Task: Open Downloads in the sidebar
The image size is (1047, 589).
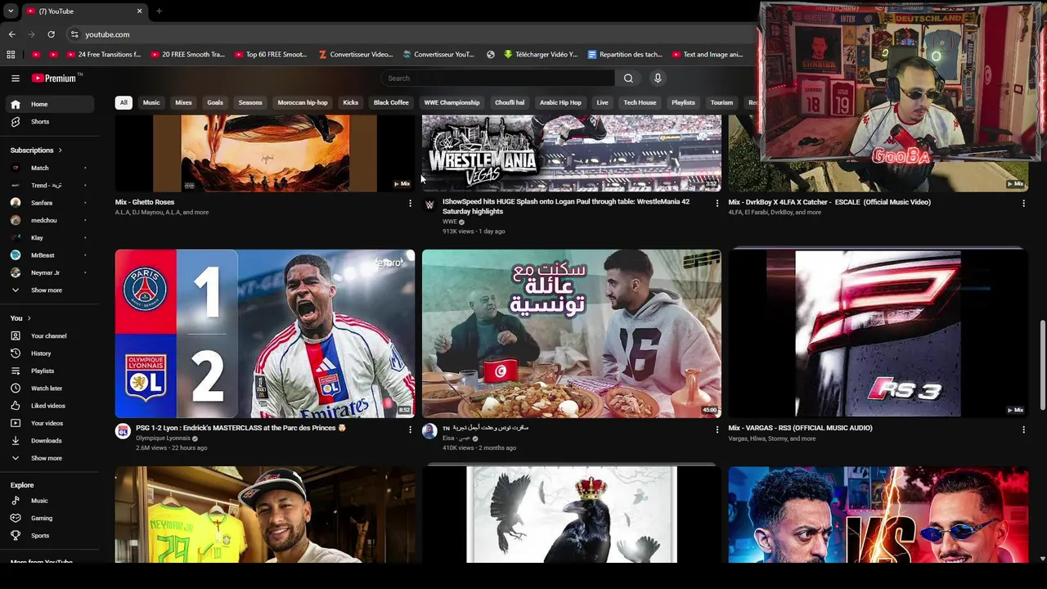Action: pos(50,440)
